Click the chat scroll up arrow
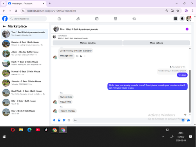The width and height of the screenshot is (196, 147). point(190,49)
